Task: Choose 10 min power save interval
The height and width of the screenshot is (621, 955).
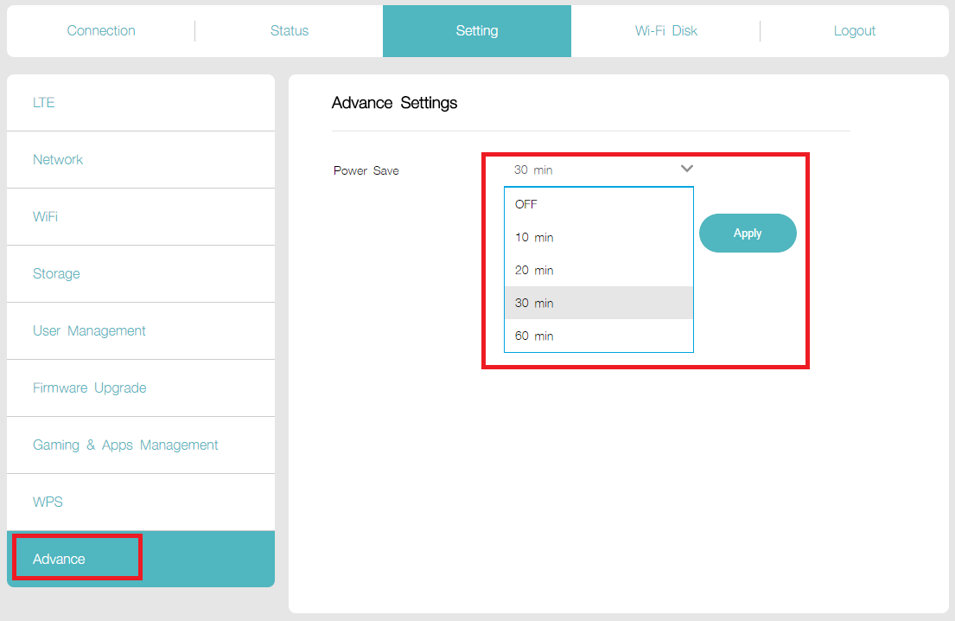Action: [533, 237]
